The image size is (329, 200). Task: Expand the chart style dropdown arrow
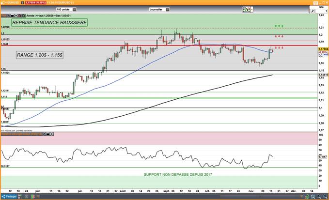tap(252, 9)
